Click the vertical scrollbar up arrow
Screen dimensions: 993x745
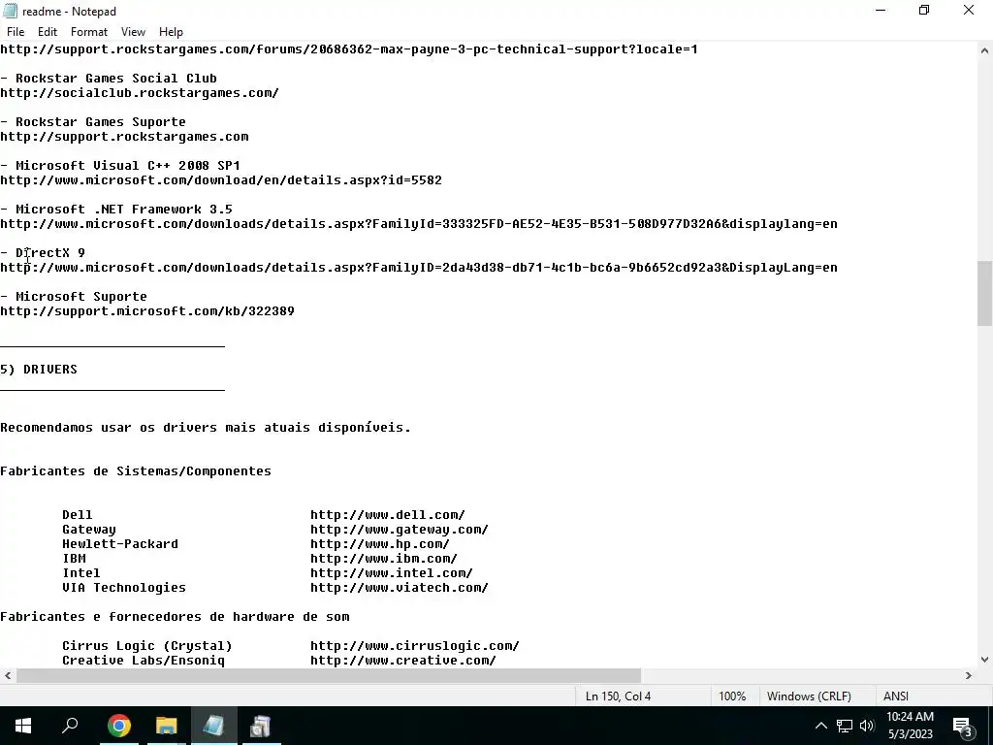click(984, 50)
